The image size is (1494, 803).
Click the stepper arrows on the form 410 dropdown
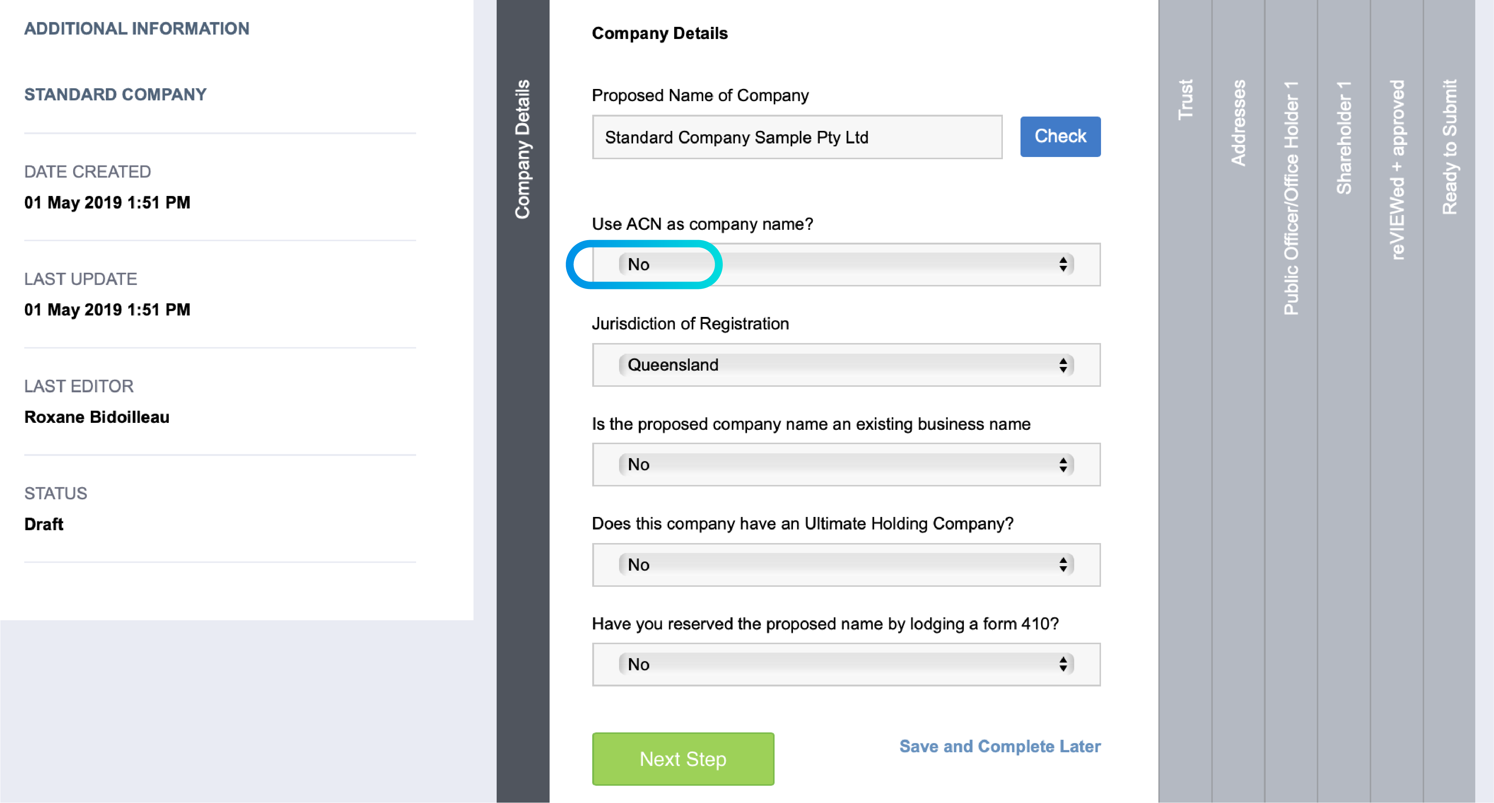1062,664
